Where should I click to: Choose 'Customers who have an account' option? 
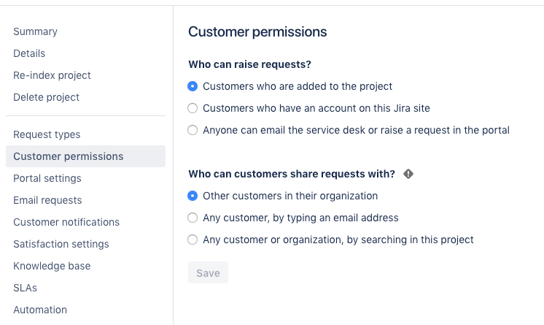(193, 108)
